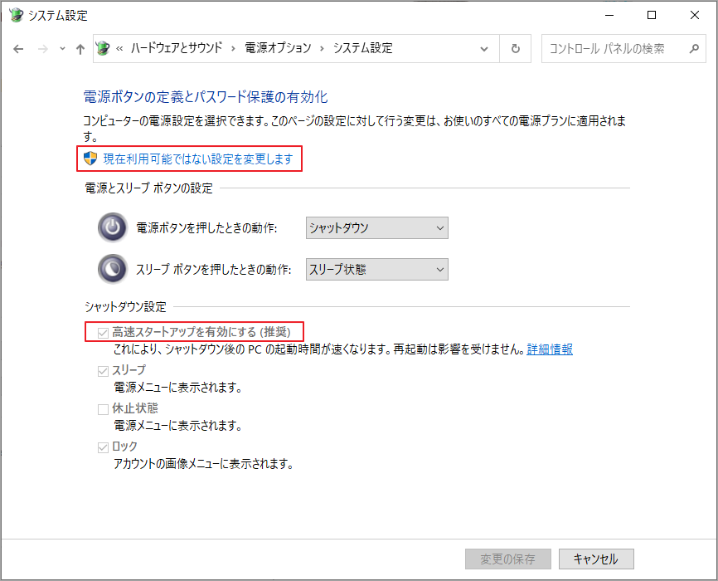This screenshot has width=718, height=581.
Task: Enable the 休止状態 checkbox
Action: coord(103,408)
